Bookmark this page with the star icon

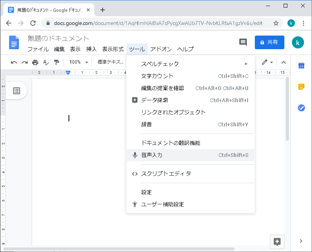[276, 23]
